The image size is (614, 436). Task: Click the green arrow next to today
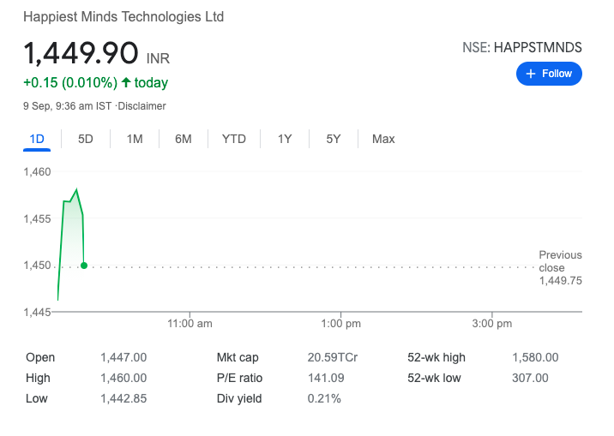(x=126, y=82)
